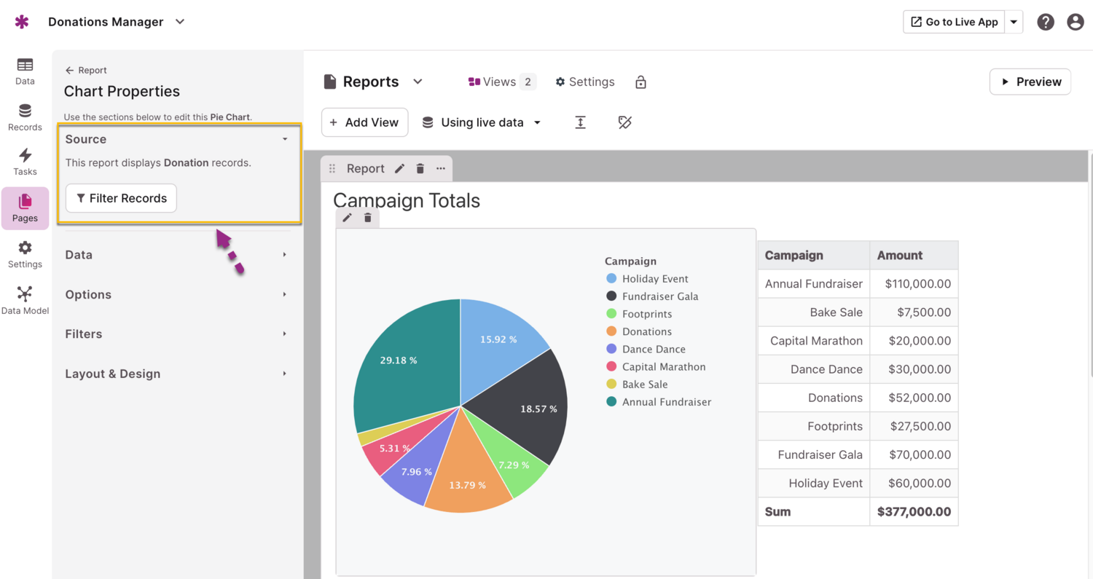The width and height of the screenshot is (1093, 579).
Task: Expand the Data properties section
Action: (176, 255)
